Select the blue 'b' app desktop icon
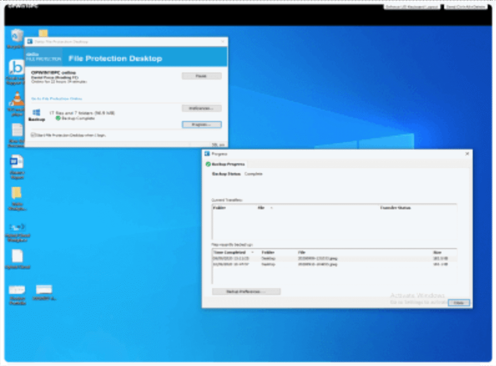Screen dimensions: 496x366 [x=16, y=67]
